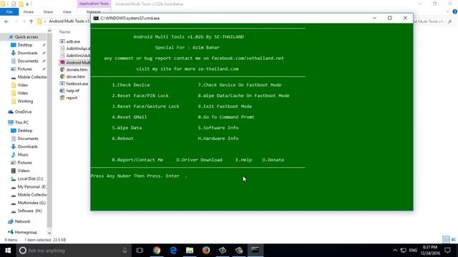Show hidden system tray icons

[395, 251]
